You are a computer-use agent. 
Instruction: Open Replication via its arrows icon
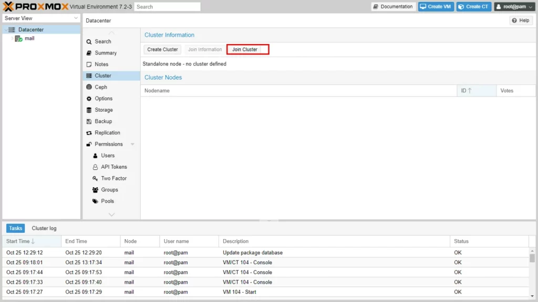[x=89, y=133]
